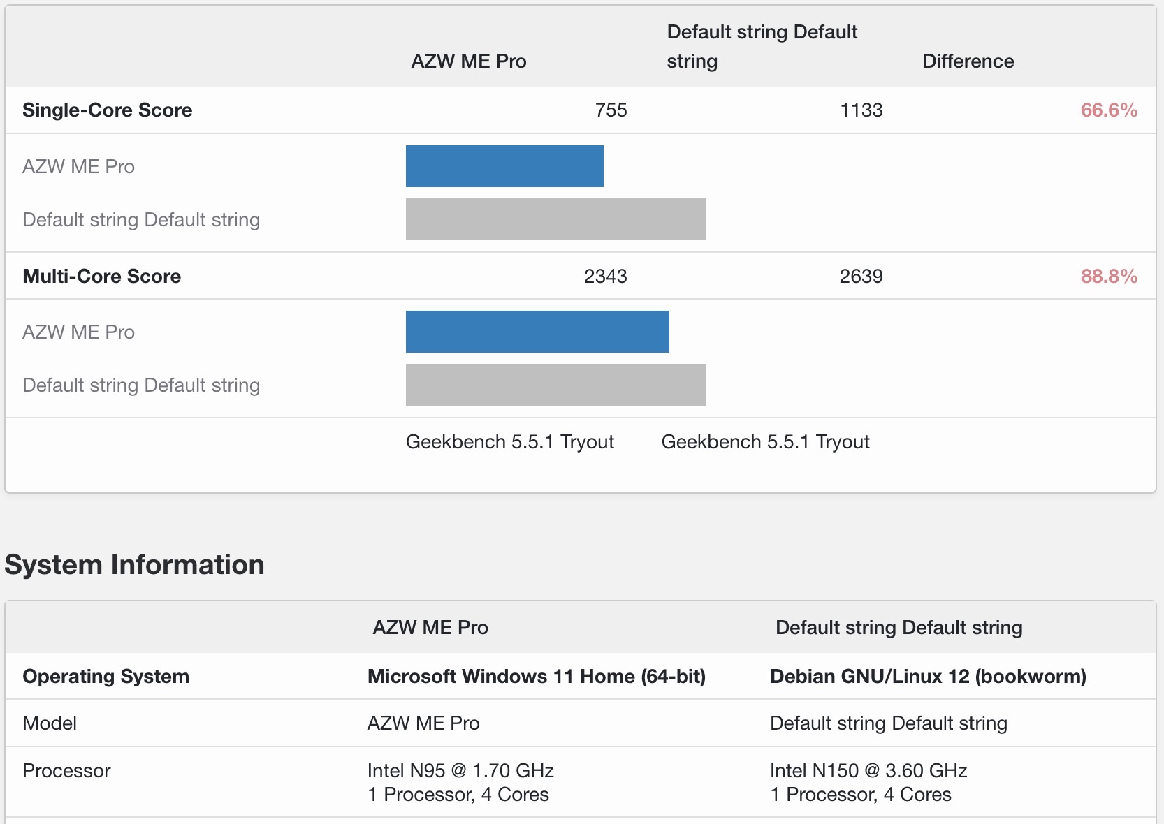The height and width of the screenshot is (824, 1164).
Task: Click Microsoft Windows 11 Home (64-bit) text
Action: click(536, 677)
